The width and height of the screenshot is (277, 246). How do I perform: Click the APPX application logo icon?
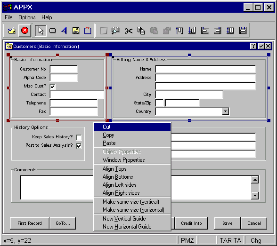[7, 7]
